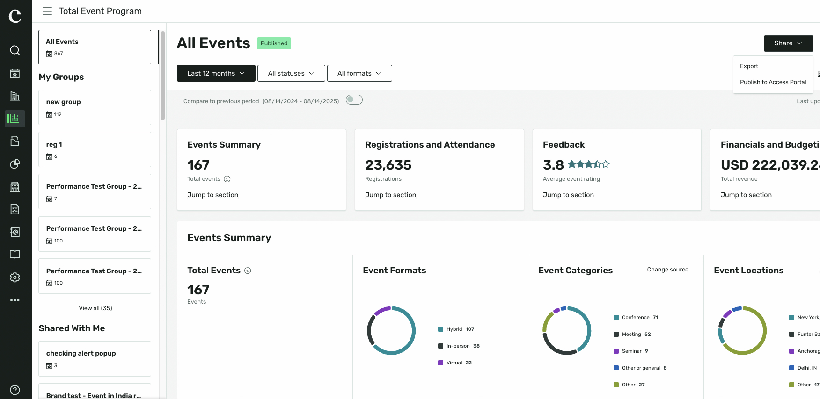Toggle Compare to previous period switch
820x399 pixels.
(x=354, y=100)
